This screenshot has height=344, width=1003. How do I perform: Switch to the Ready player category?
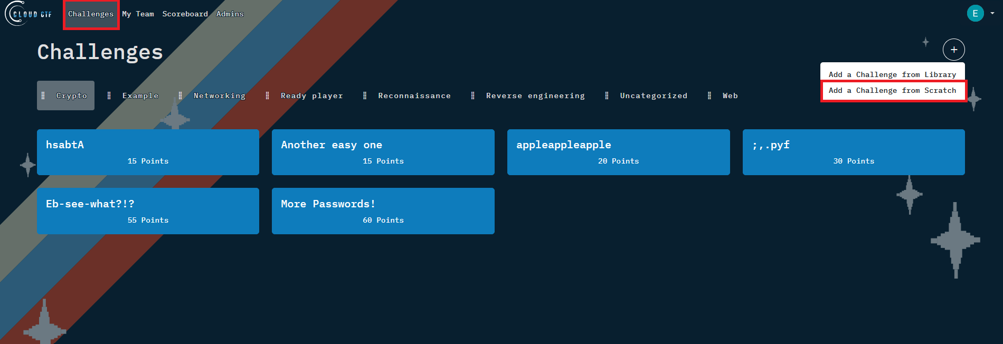point(311,95)
